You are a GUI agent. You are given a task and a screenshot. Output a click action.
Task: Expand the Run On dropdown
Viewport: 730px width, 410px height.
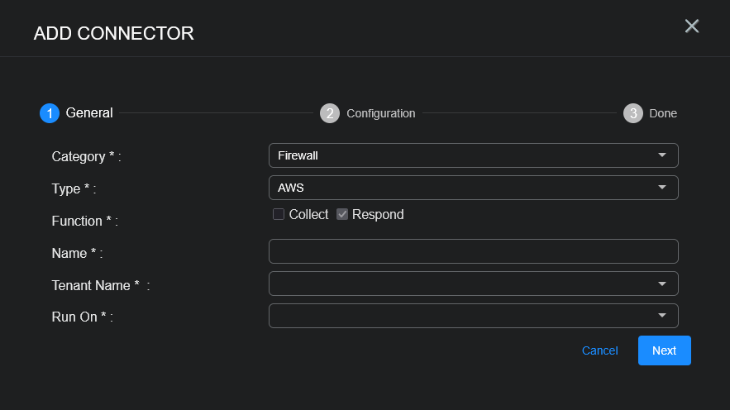[463, 316]
